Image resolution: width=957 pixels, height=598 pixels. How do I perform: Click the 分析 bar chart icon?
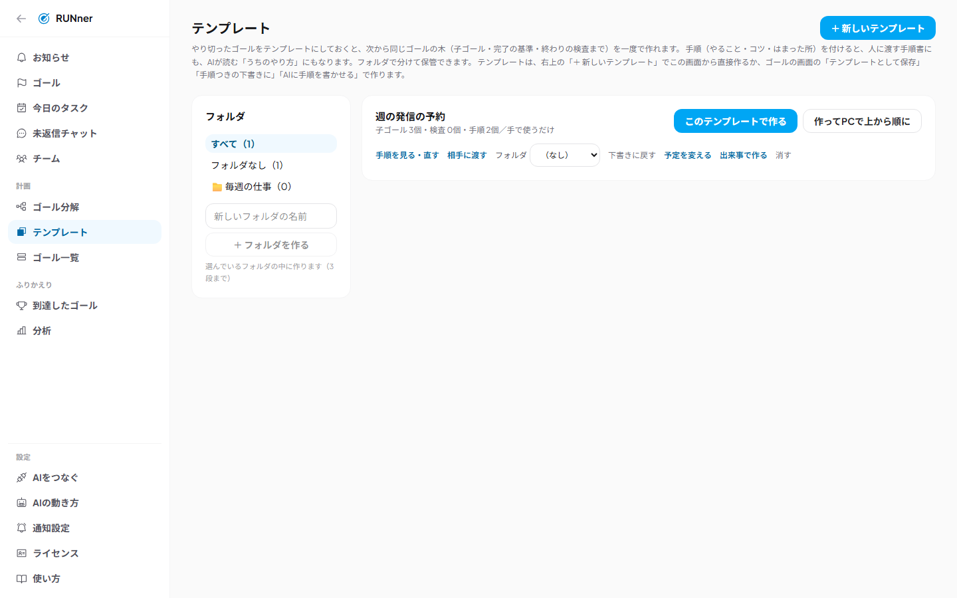click(22, 331)
